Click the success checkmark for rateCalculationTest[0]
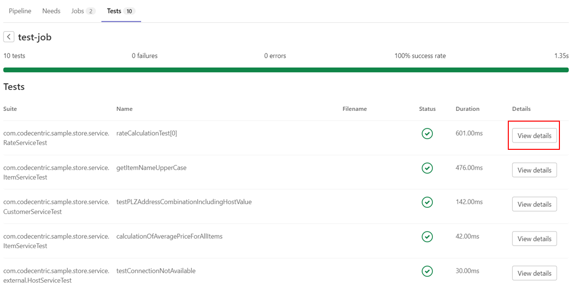 tap(427, 133)
